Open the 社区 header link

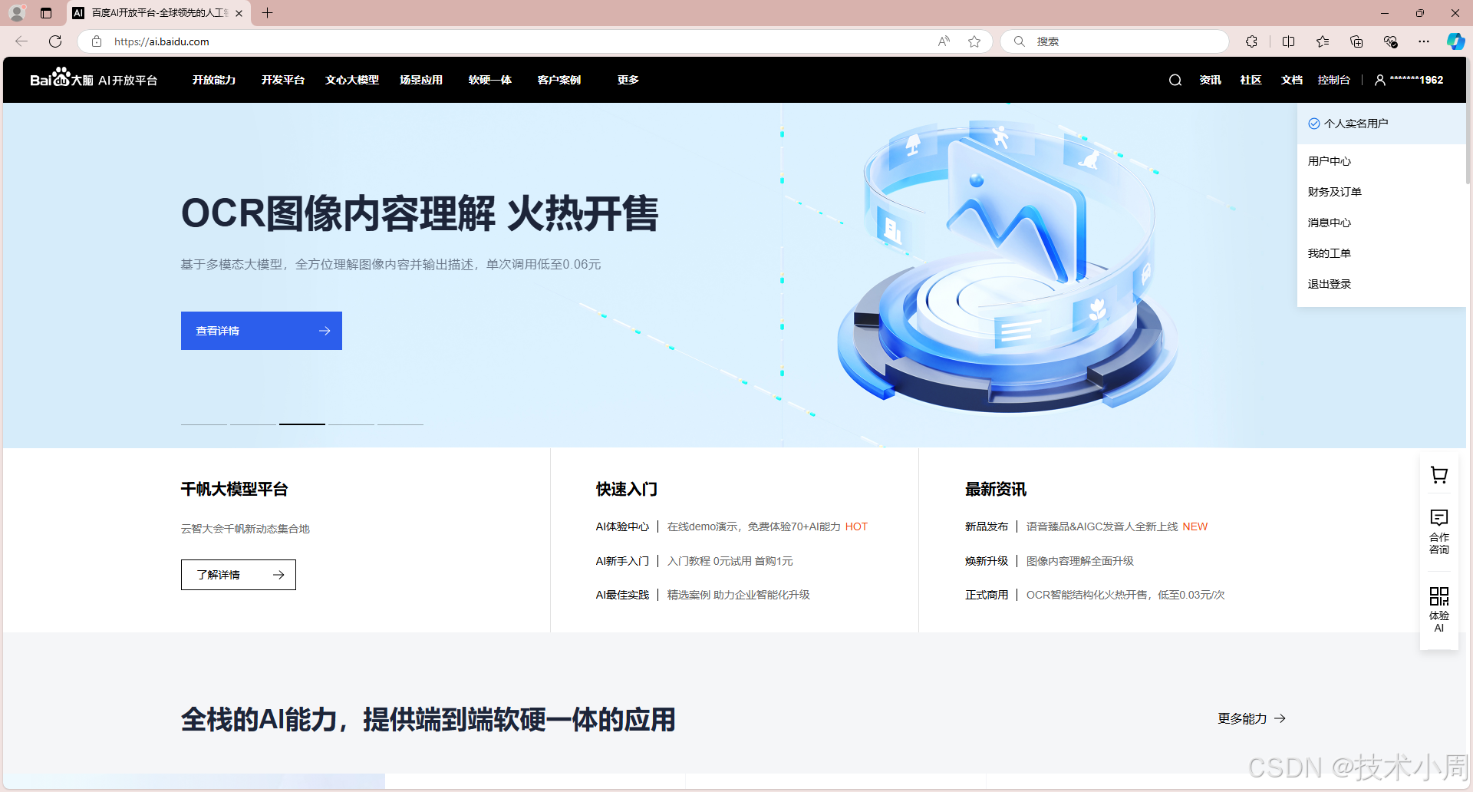1251,80
